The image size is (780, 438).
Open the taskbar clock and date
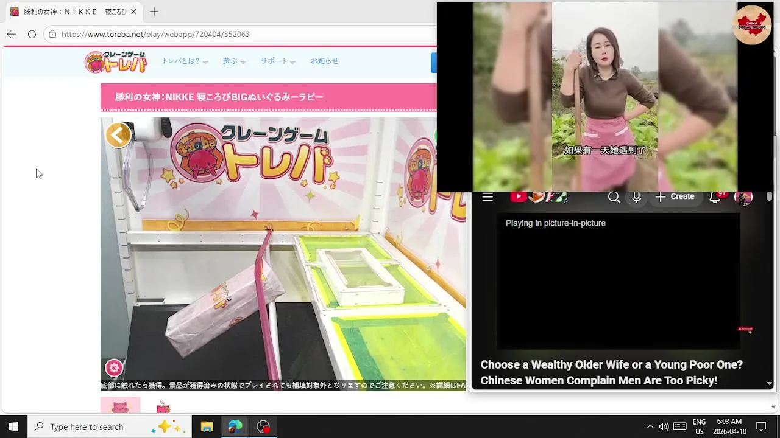click(x=729, y=426)
